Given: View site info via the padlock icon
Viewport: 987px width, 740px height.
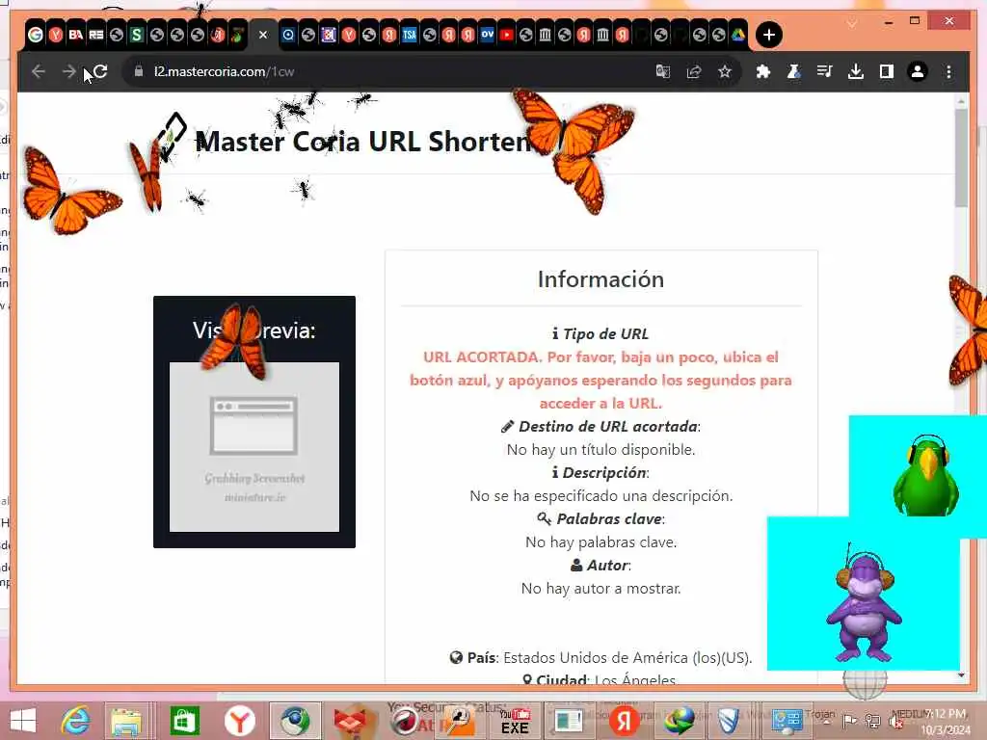Looking at the screenshot, I should (x=139, y=71).
